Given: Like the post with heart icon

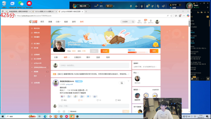Looking at the screenshot, I should tap(99, 100).
